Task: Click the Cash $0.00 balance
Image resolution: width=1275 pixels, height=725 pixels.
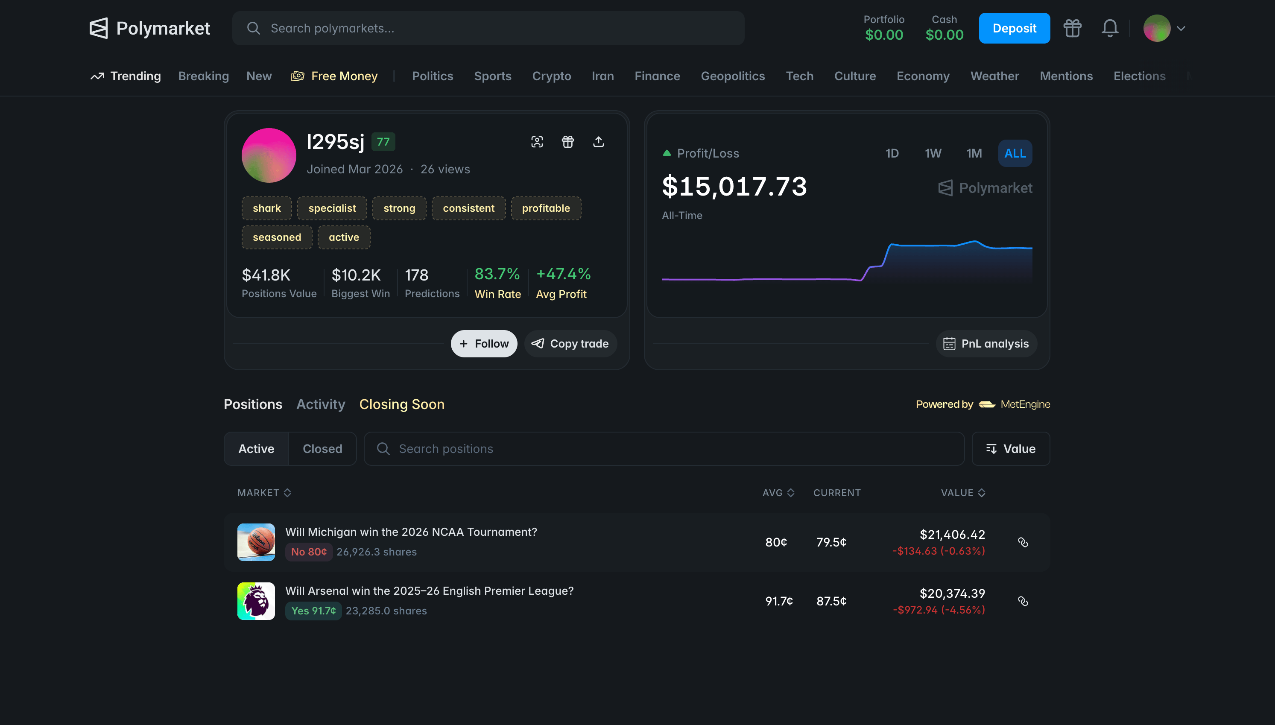Action: coord(945,28)
